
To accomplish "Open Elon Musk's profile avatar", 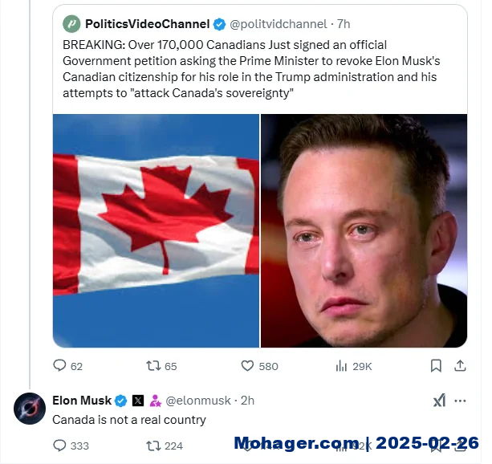I will [30, 409].
